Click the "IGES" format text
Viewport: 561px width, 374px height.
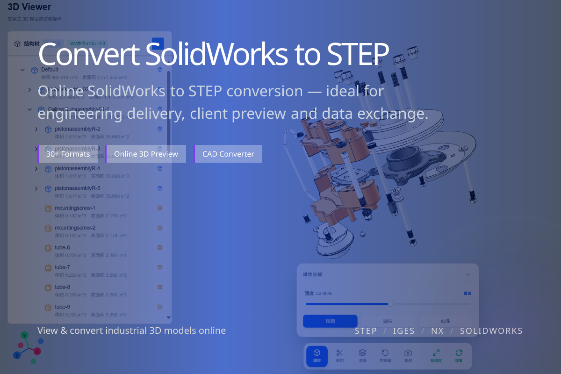click(403, 331)
